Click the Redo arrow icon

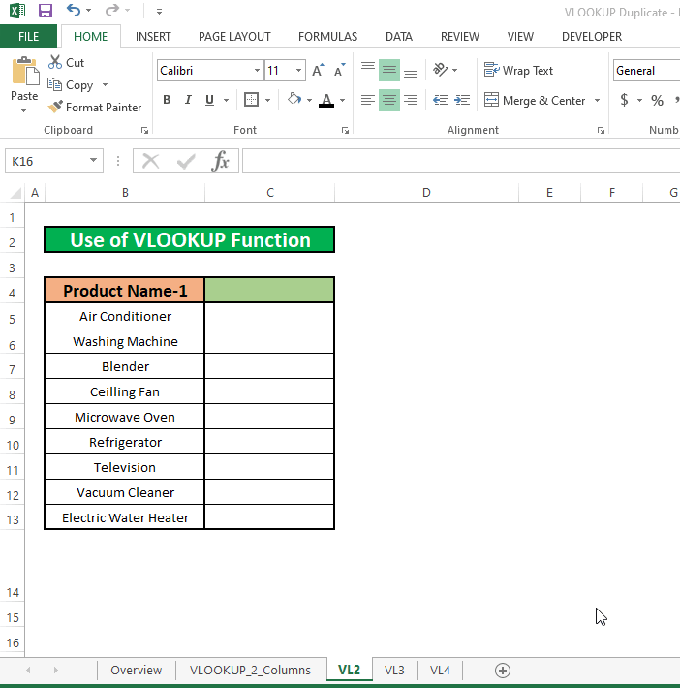click(112, 10)
